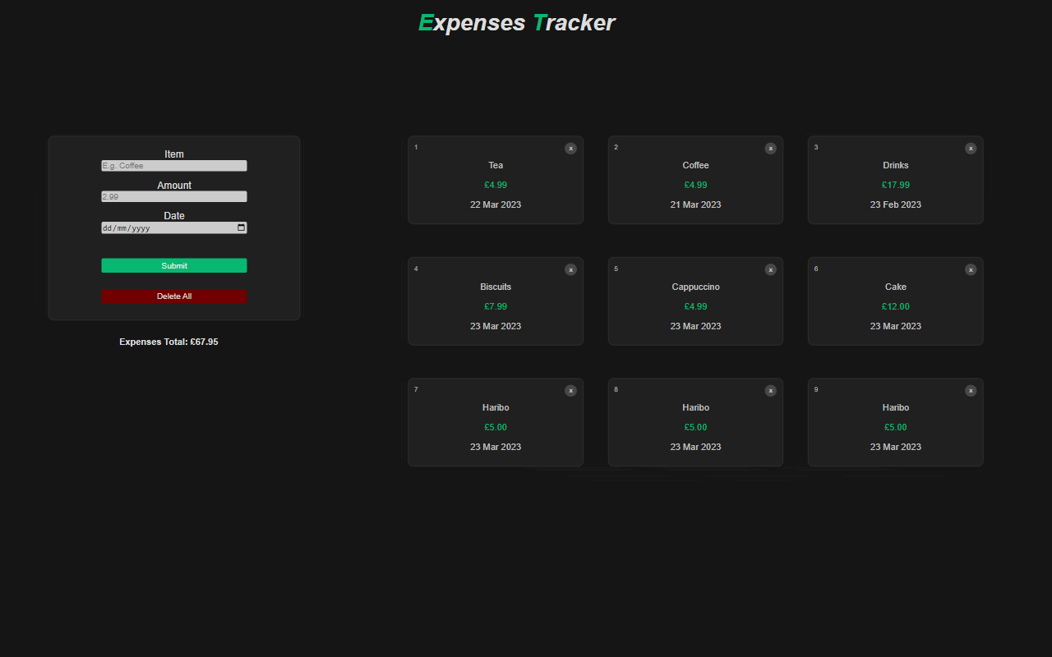Delete Haribo expense number 7
Image resolution: width=1052 pixels, height=657 pixels.
[x=570, y=391]
